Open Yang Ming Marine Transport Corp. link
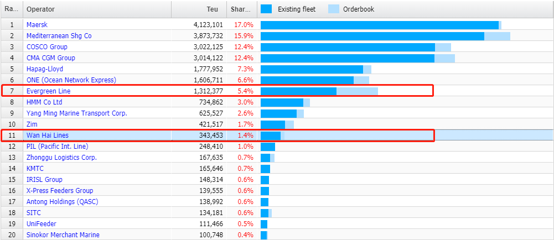This screenshot has width=554, height=240. coord(76,113)
